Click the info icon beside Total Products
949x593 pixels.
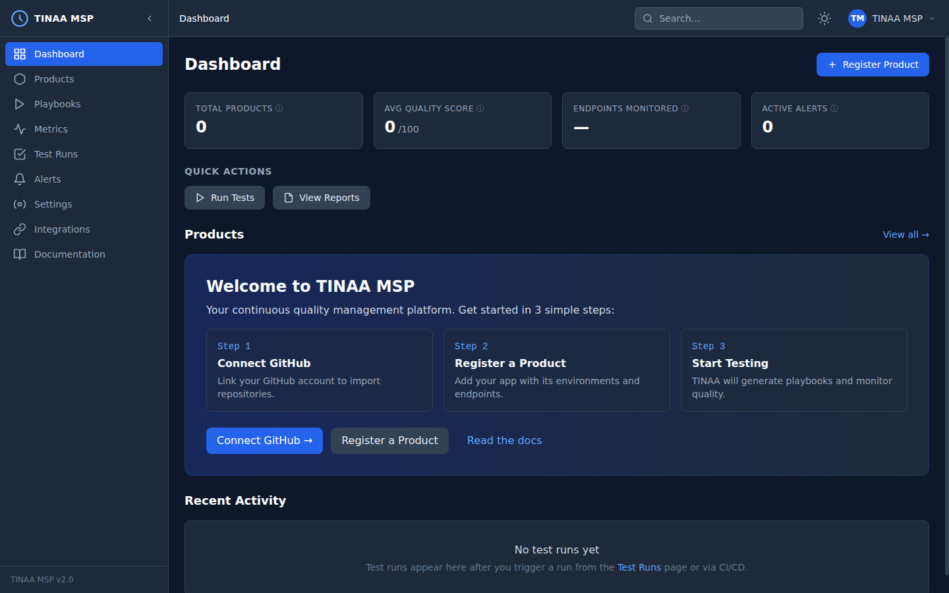coord(279,109)
